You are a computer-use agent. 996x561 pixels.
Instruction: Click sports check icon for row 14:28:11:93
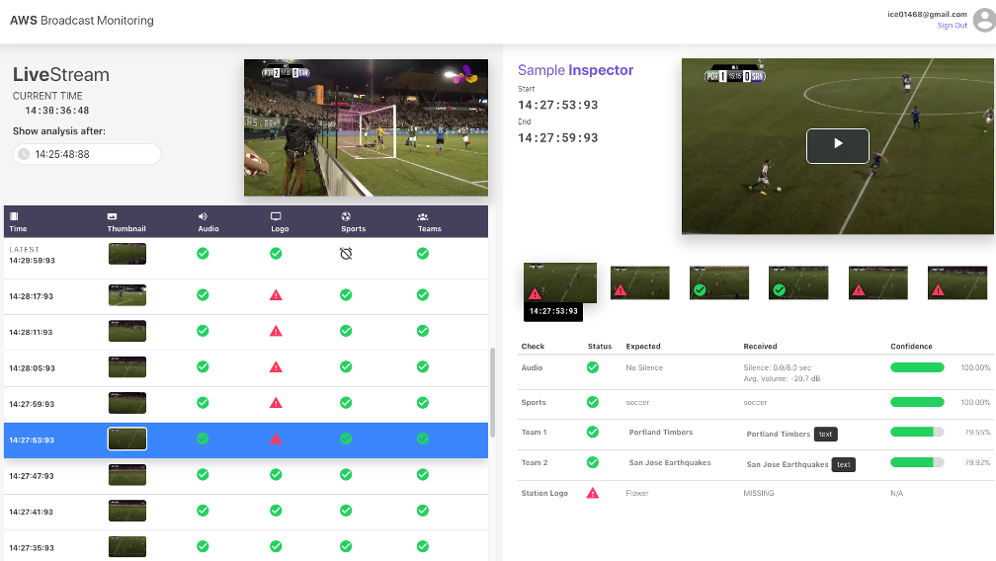[346, 331]
